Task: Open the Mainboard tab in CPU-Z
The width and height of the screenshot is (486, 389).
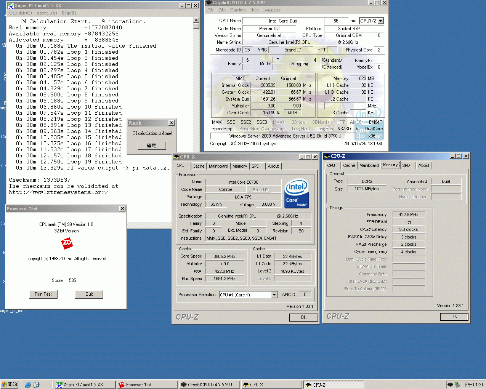Action: [x=218, y=166]
